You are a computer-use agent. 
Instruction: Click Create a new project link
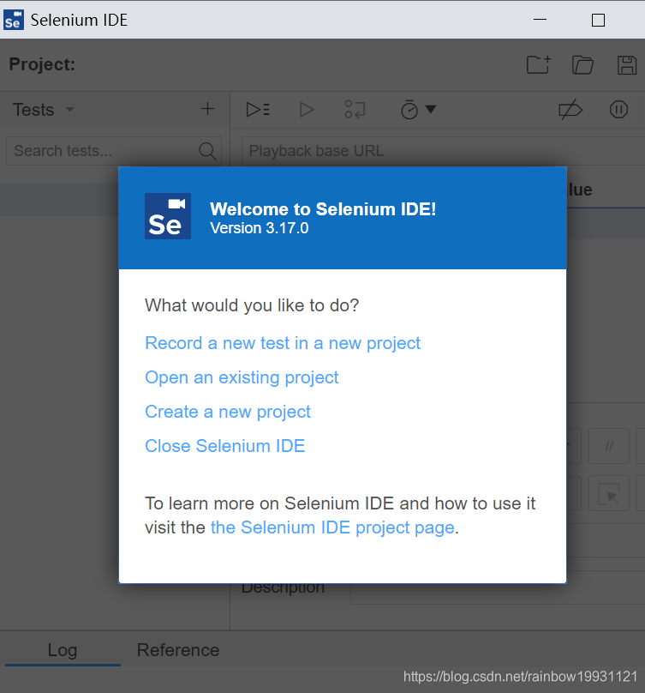click(x=228, y=412)
